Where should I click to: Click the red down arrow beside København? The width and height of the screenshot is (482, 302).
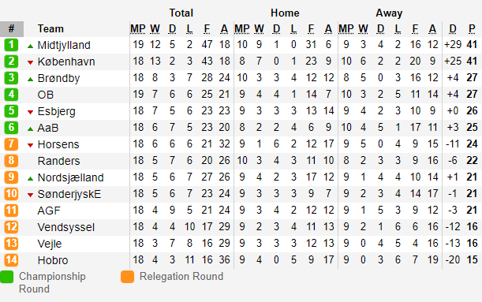pyautogui.click(x=30, y=62)
